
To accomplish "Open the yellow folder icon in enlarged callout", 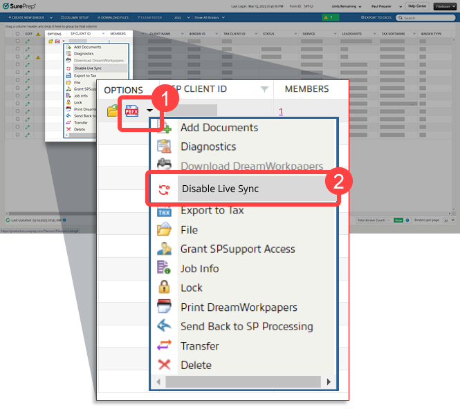I will [x=112, y=111].
